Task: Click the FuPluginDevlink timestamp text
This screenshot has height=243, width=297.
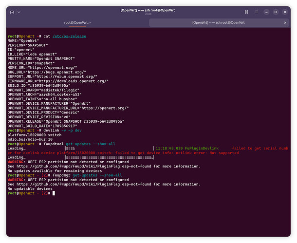Action: [x=187, y=149]
